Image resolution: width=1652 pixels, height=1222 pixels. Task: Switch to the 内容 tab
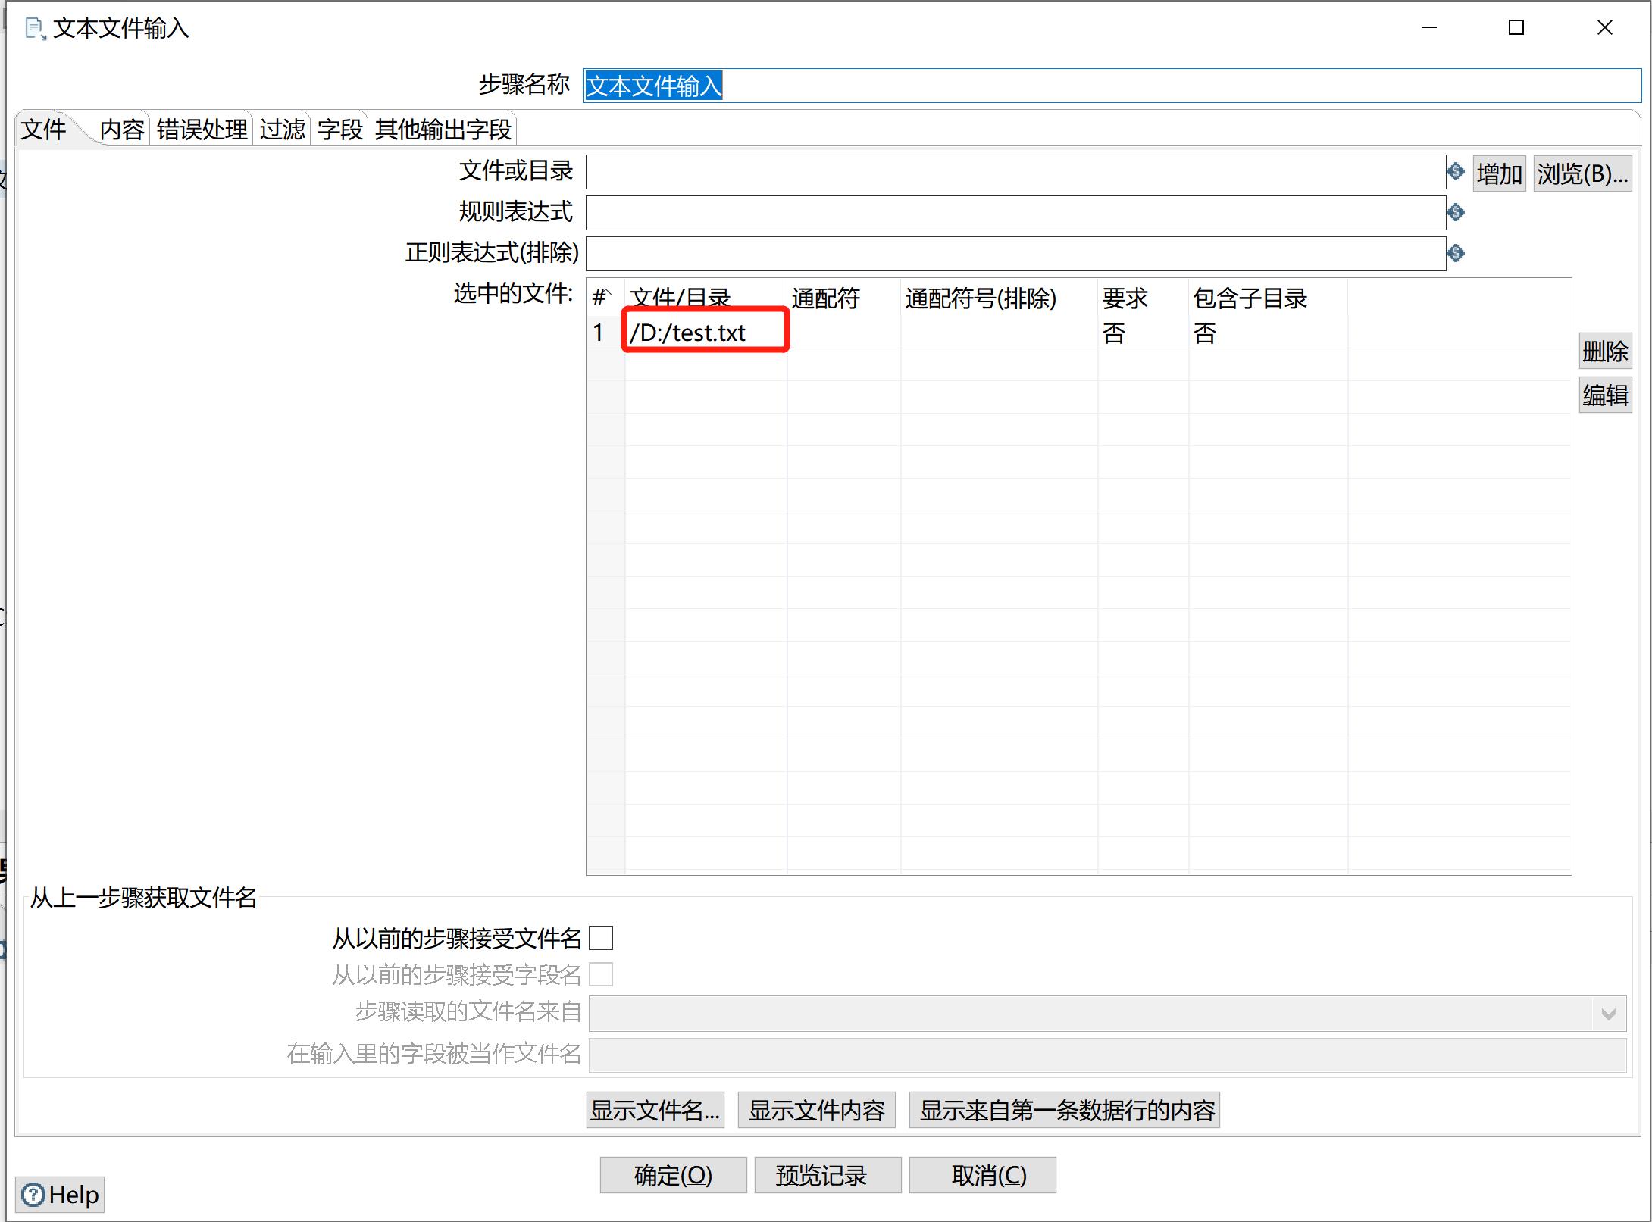point(122,130)
